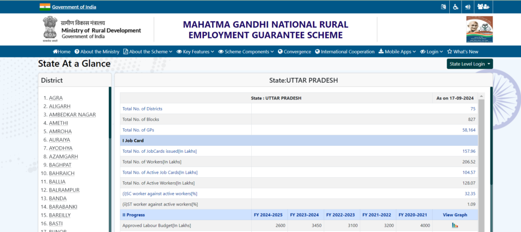Select AURAIYA district
The width and height of the screenshot is (521, 232).
pyautogui.click(x=60, y=140)
